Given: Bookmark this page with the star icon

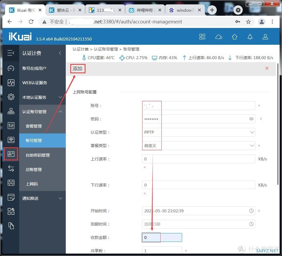Looking at the screenshot, I should [248, 22].
